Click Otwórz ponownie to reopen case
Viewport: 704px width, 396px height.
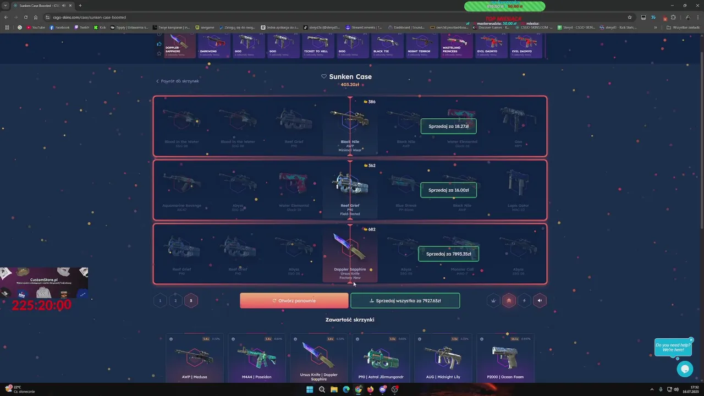point(294,300)
